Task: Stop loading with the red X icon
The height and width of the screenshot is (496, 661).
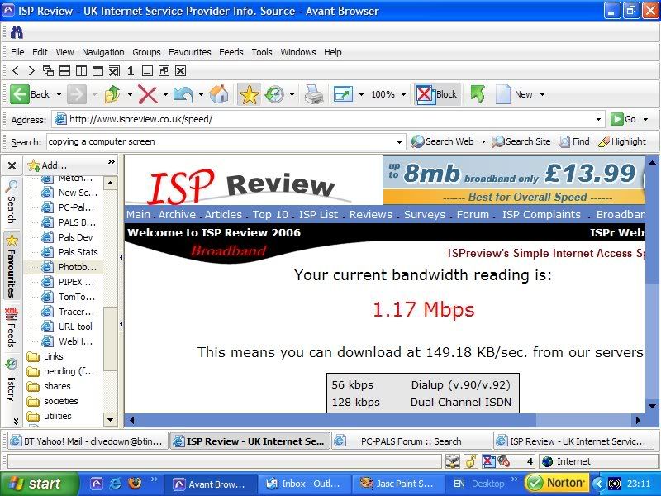Action: coord(148,94)
